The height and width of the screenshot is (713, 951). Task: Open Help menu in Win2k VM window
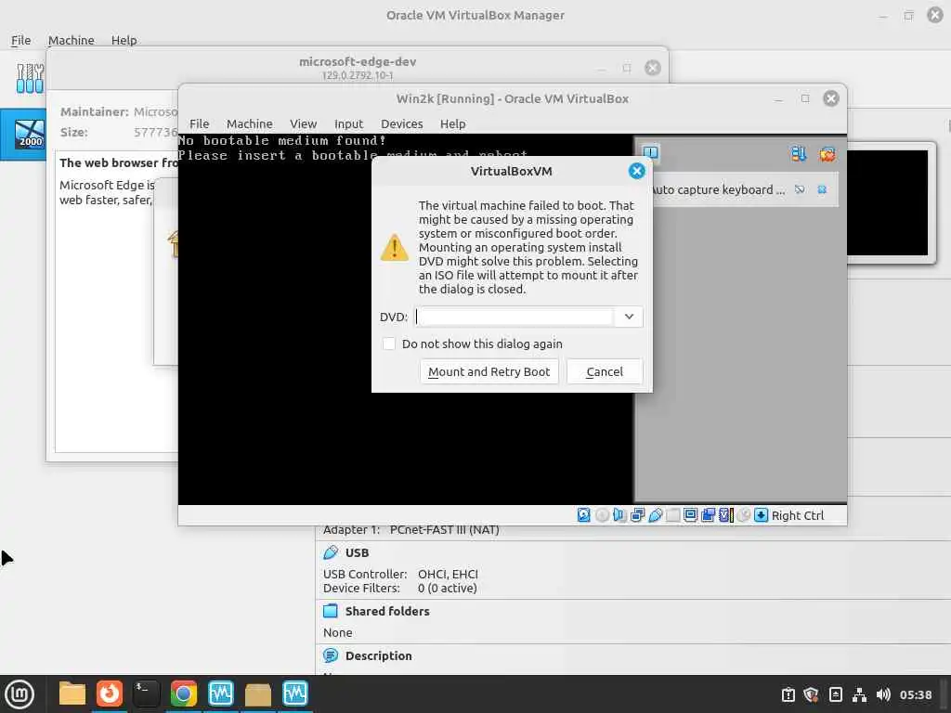[453, 123]
